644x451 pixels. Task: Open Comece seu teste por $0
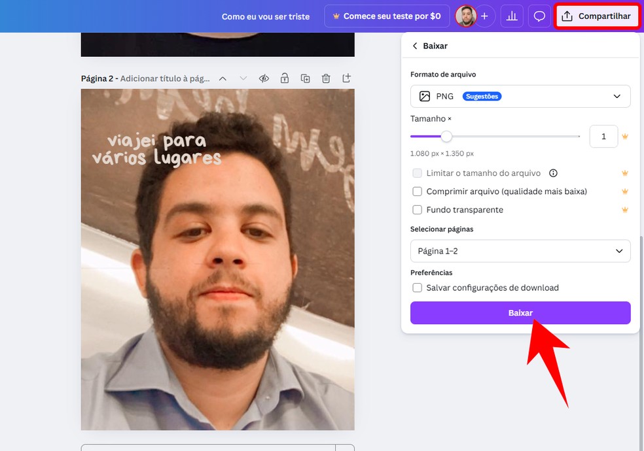click(x=386, y=16)
